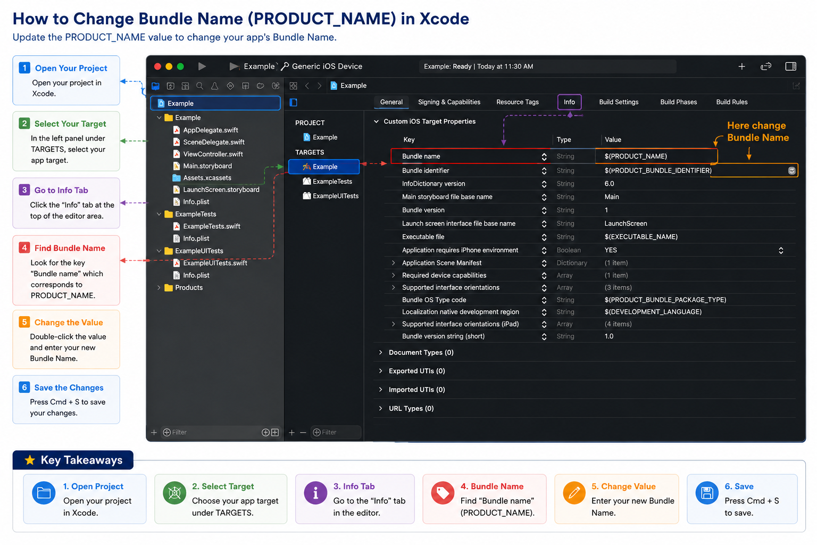Open the Find navigator magnifier icon
The height and width of the screenshot is (545, 817).
[199, 86]
